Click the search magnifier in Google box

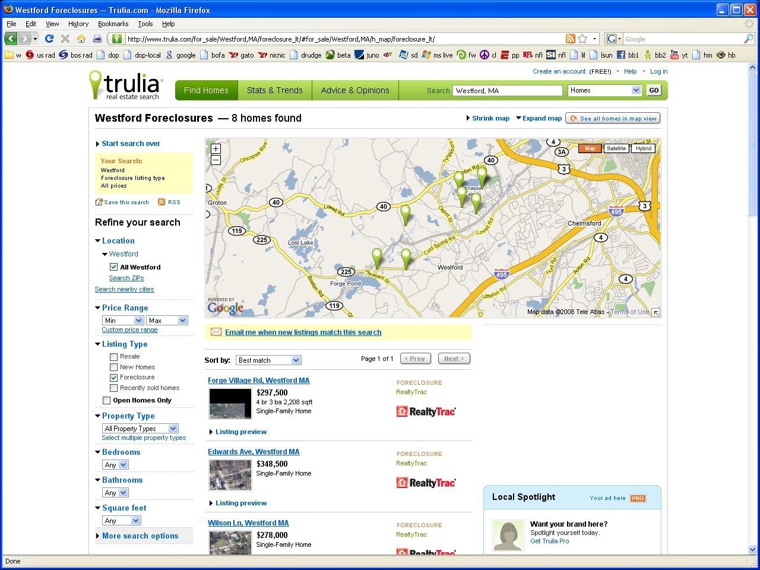coord(749,39)
